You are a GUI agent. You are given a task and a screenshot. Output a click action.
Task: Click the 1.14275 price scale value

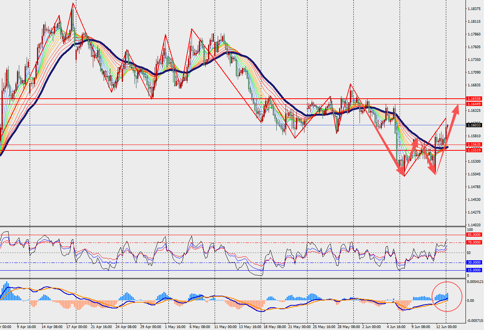click(x=474, y=212)
